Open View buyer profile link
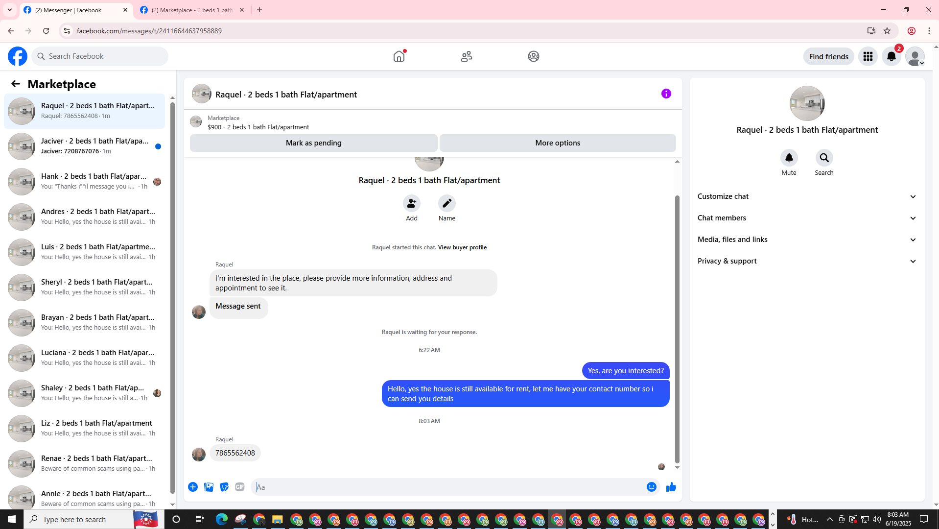Screen dimensions: 939x529 (462, 247)
